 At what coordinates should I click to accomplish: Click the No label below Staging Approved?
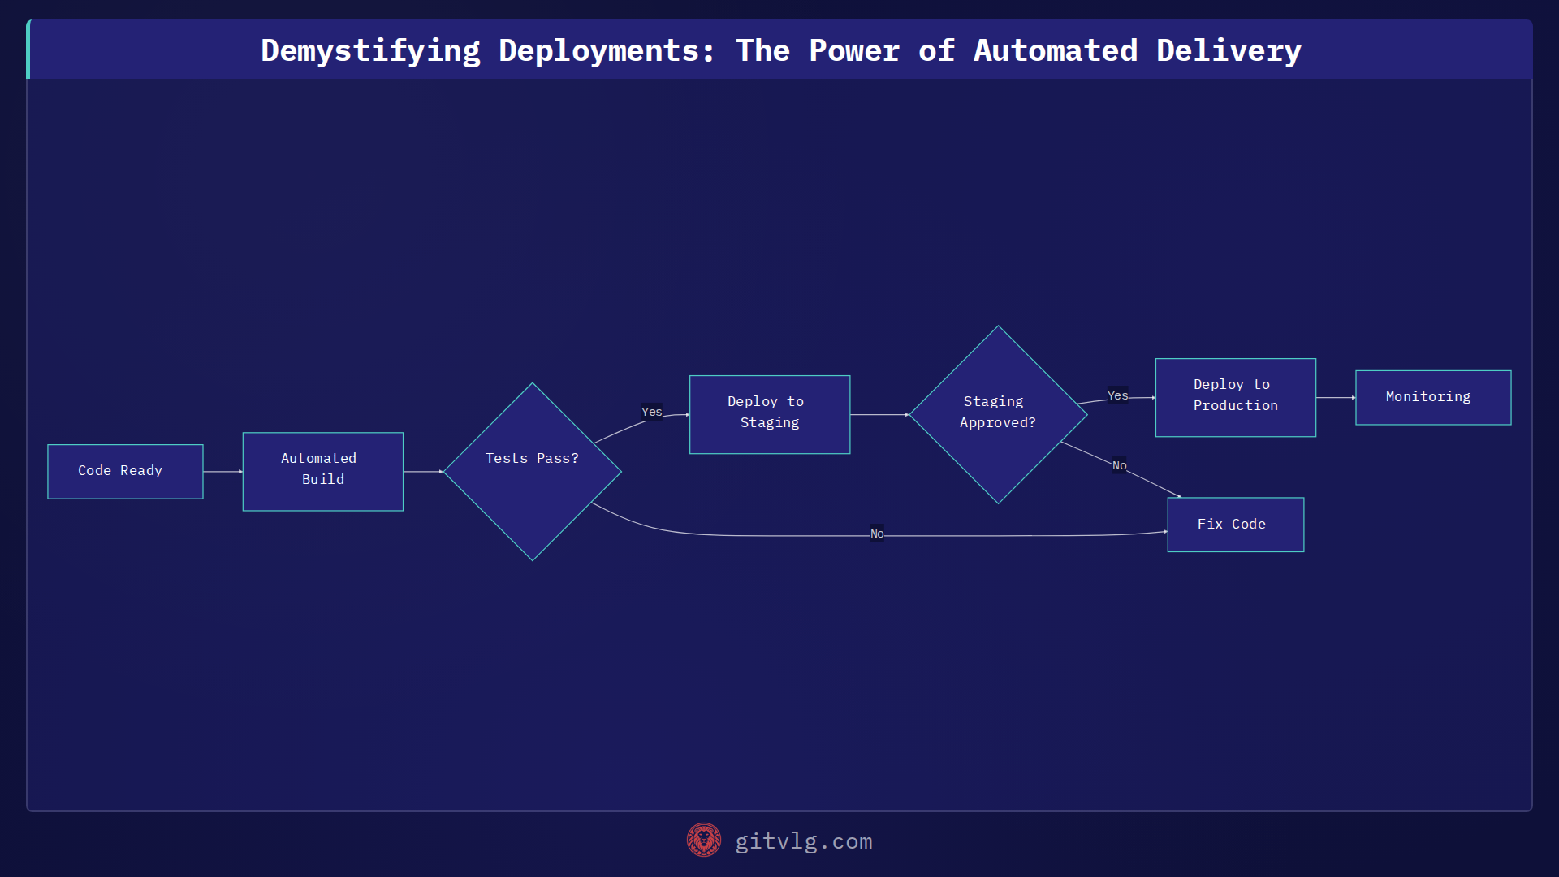click(x=1119, y=465)
